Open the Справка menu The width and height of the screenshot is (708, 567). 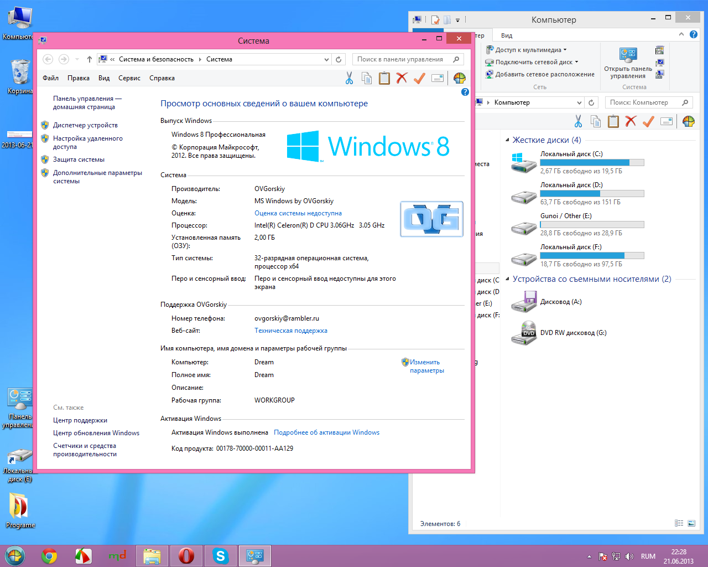(x=162, y=78)
